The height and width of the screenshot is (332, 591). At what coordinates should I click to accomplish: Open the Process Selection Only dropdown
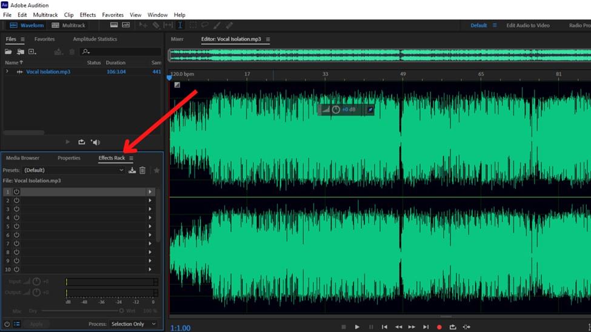click(133, 324)
